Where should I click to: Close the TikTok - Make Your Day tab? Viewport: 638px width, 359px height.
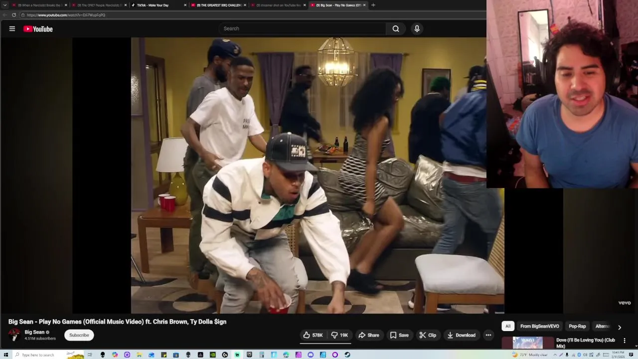pos(185,5)
